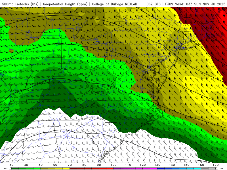Click the legend value '70'
This screenshot has width=227, height=170.
(70, 165)
